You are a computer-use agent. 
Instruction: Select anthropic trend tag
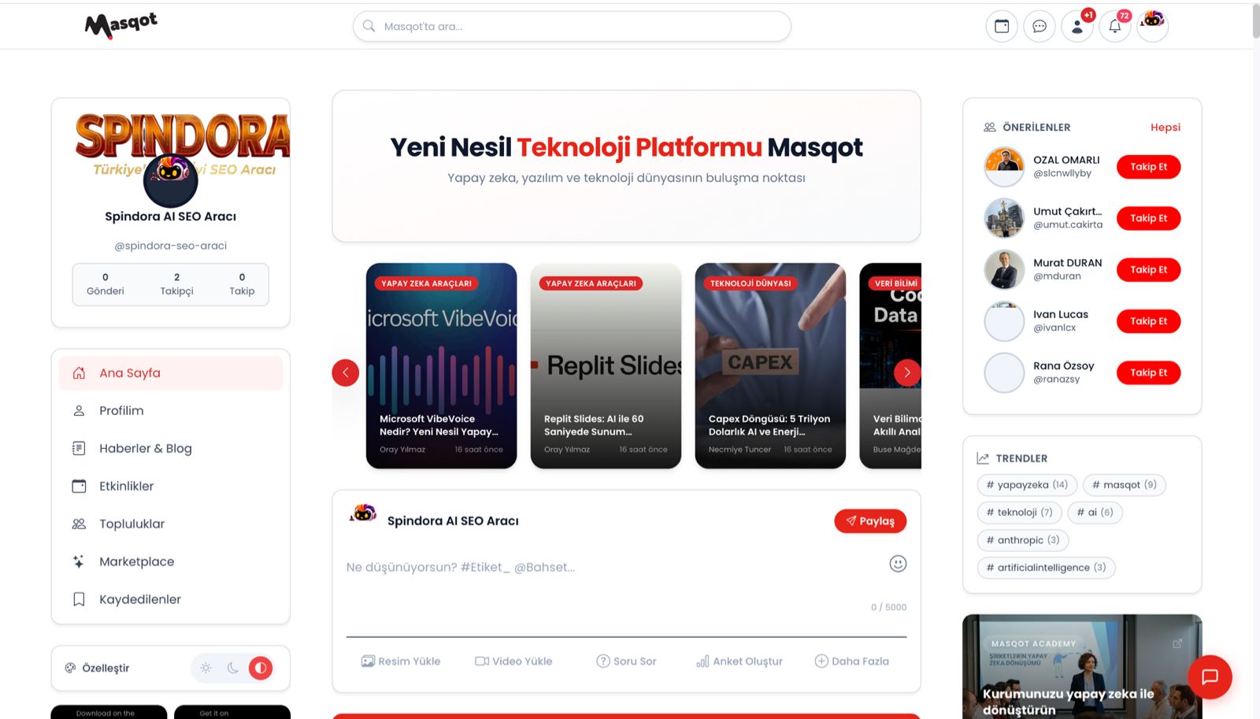1022,539
